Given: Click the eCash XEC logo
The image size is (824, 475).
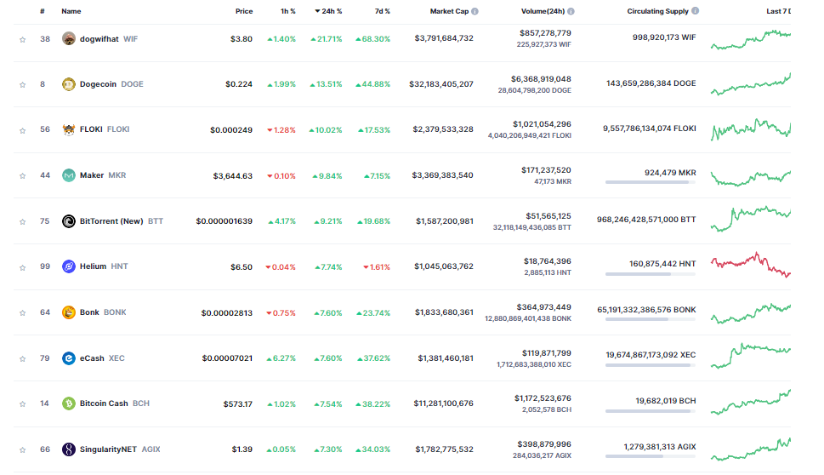Looking at the screenshot, I should tap(68, 358).
